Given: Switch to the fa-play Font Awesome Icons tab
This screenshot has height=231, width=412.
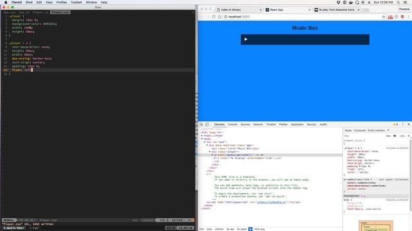Looking at the screenshot, I should click(336, 10).
